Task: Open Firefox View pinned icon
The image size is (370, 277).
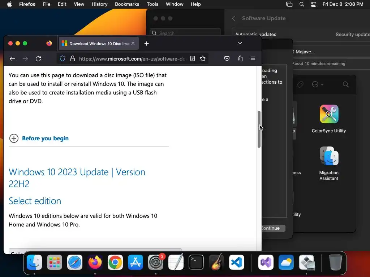Action: pos(49,43)
